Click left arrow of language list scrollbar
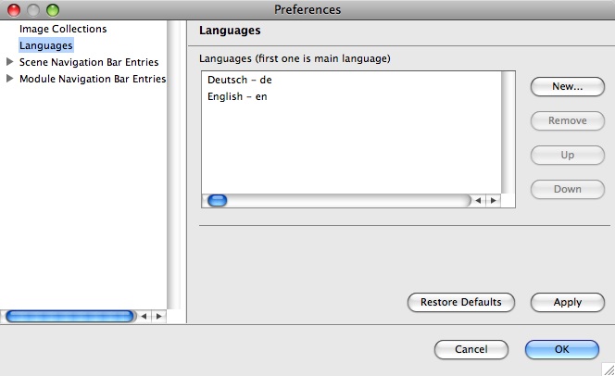 coord(478,201)
